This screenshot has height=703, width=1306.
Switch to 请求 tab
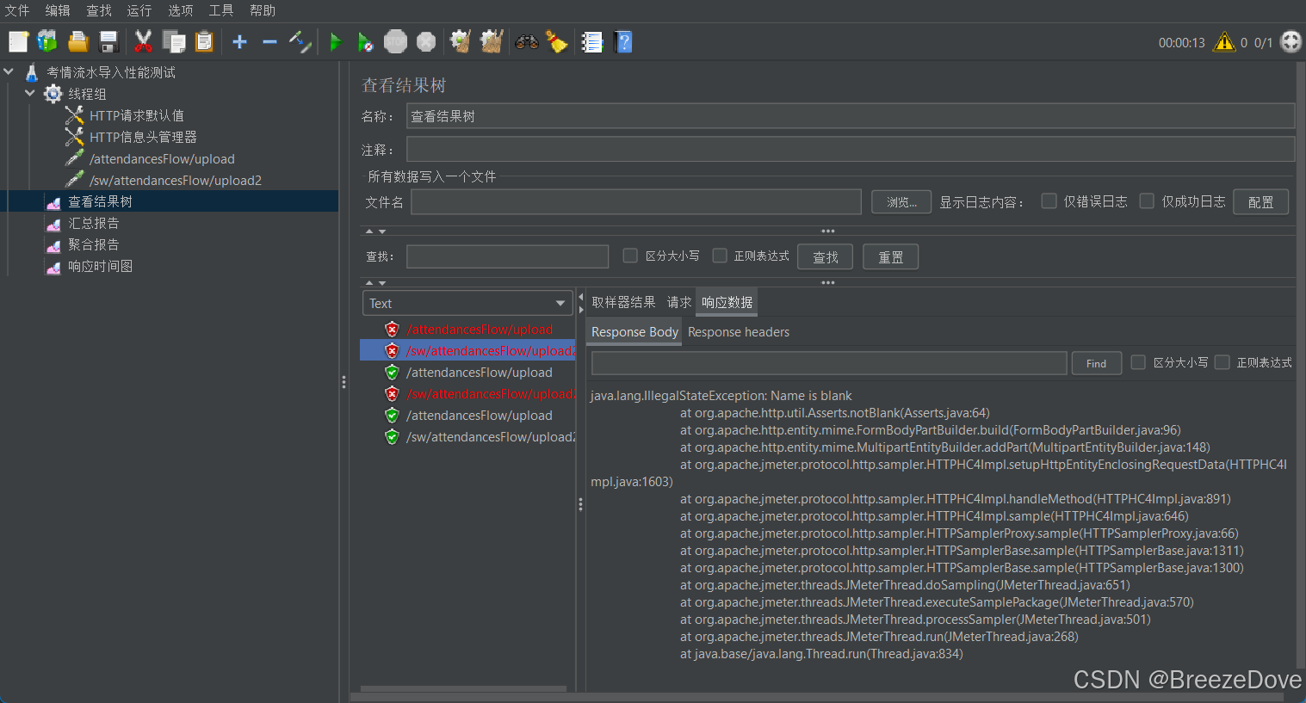pyautogui.click(x=678, y=302)
